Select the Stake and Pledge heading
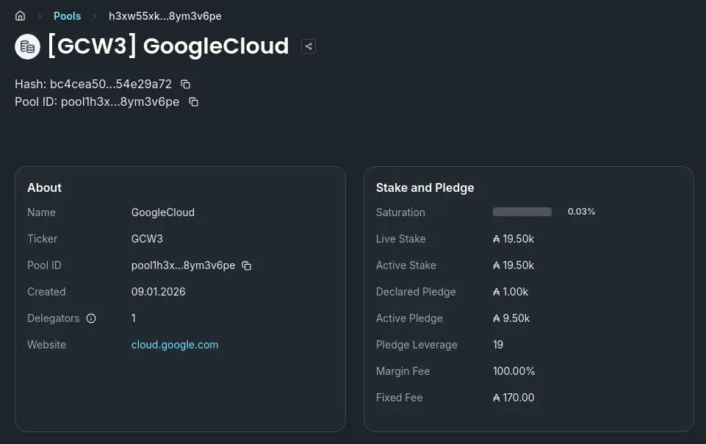This screenshot has height=444, width=706. tap(425, 187)
